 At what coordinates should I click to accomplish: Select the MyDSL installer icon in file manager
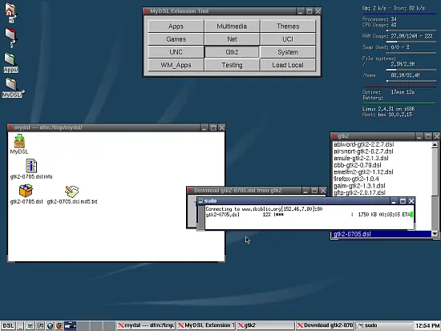pyautogui.click(x=19, y=144)
